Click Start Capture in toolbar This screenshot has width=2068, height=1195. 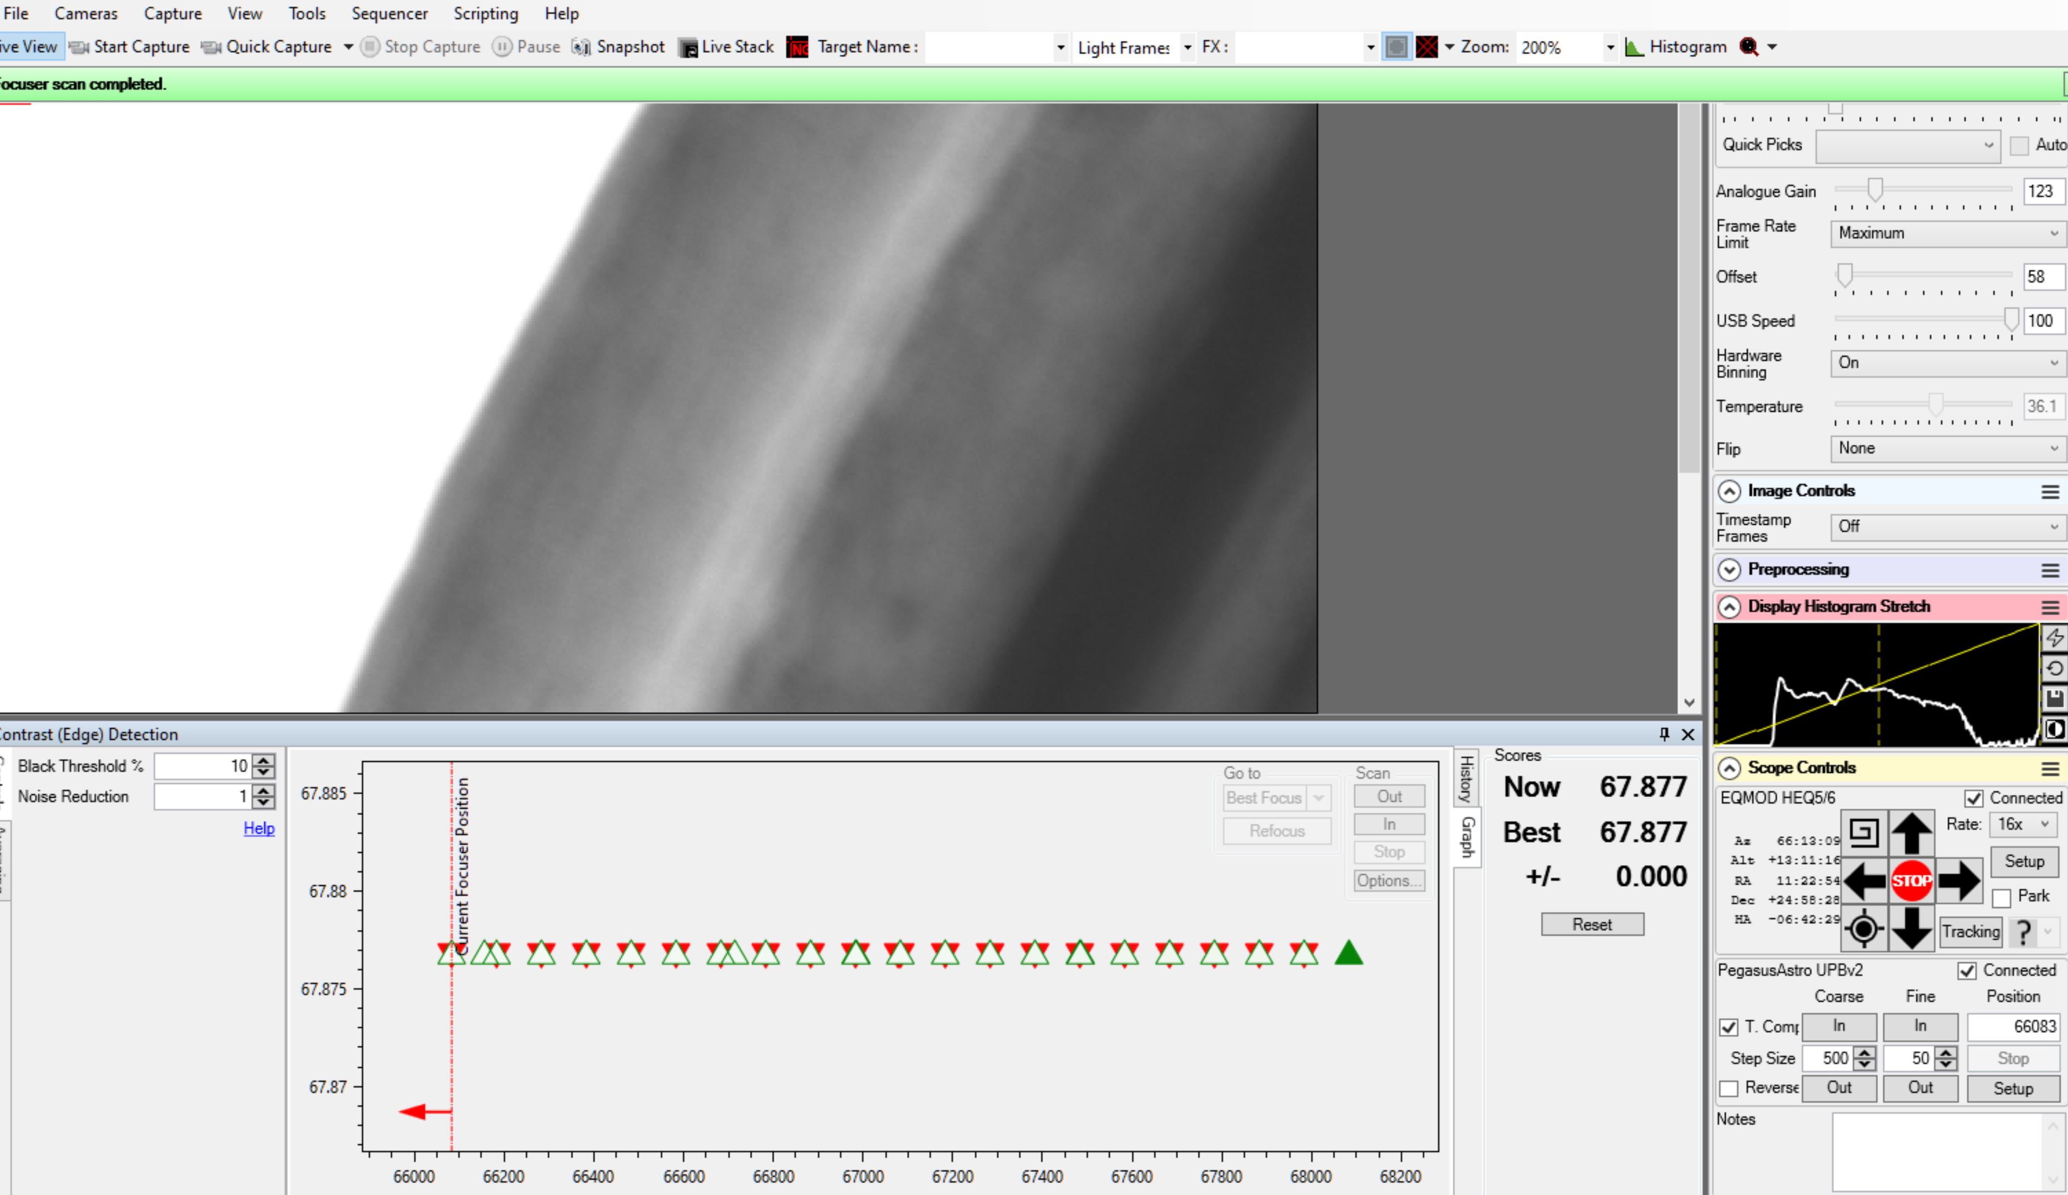click(130, 47)
